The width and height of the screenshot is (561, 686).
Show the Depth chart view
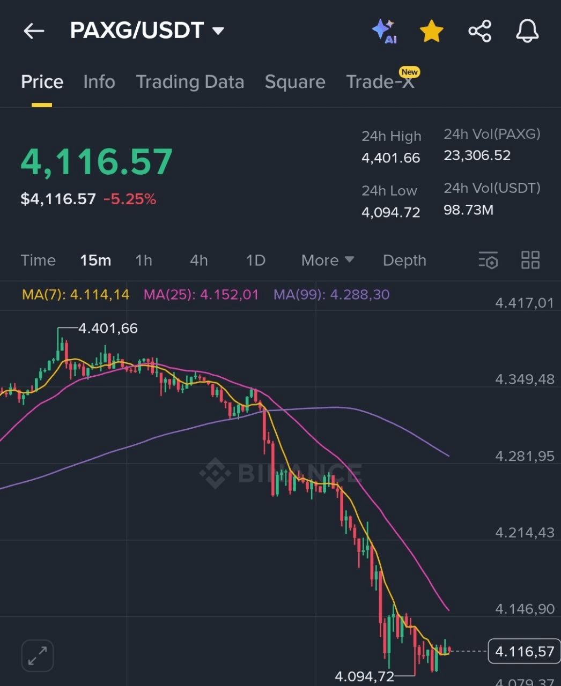(x=404, y=260)
